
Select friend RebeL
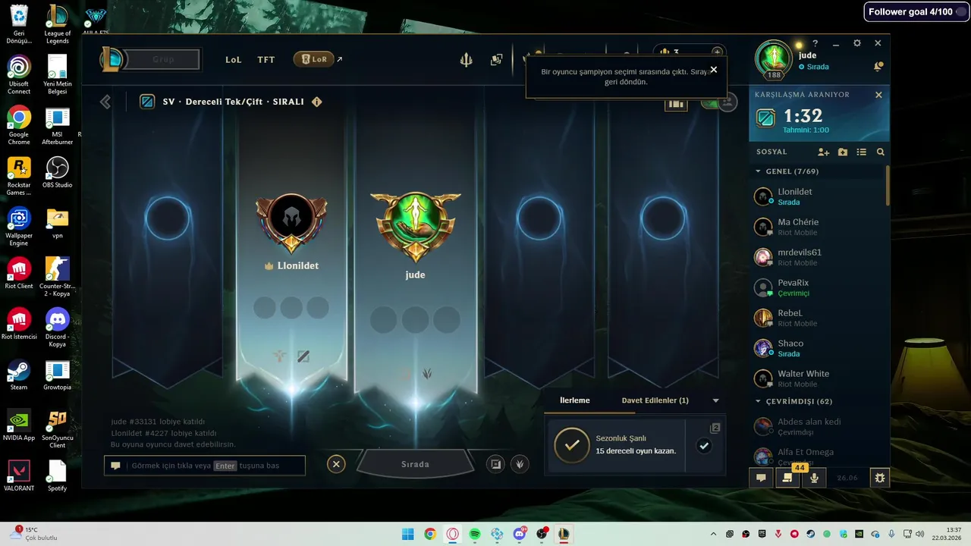point(817,318)
